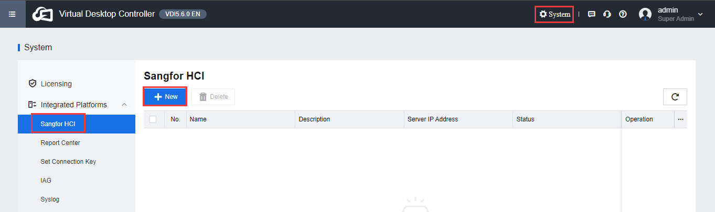Viewport: 715px width, 212px height.
Task: Expand the admin account dropdown arrow
Action: [x=700, y=14]
